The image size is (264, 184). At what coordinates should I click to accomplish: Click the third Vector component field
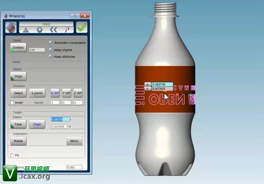78,103
